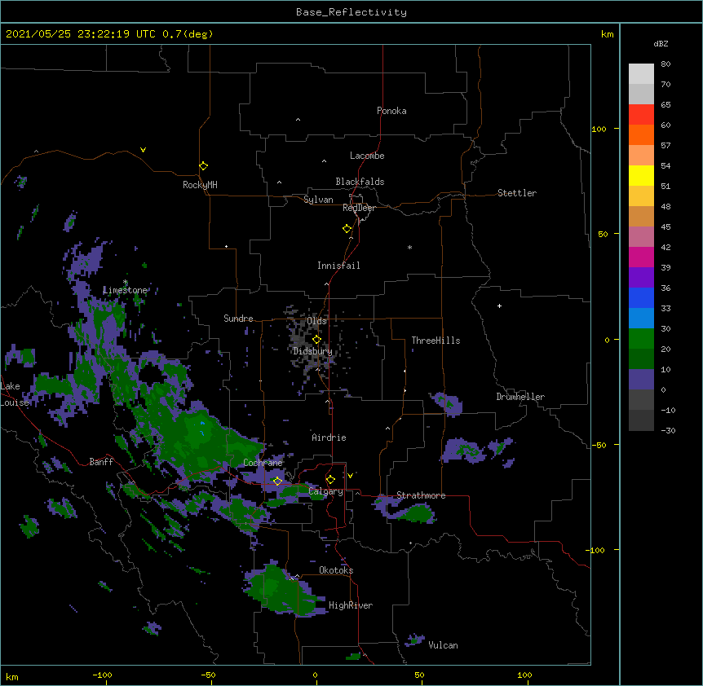Click the RedDeer city label

[x=359, y=208]
